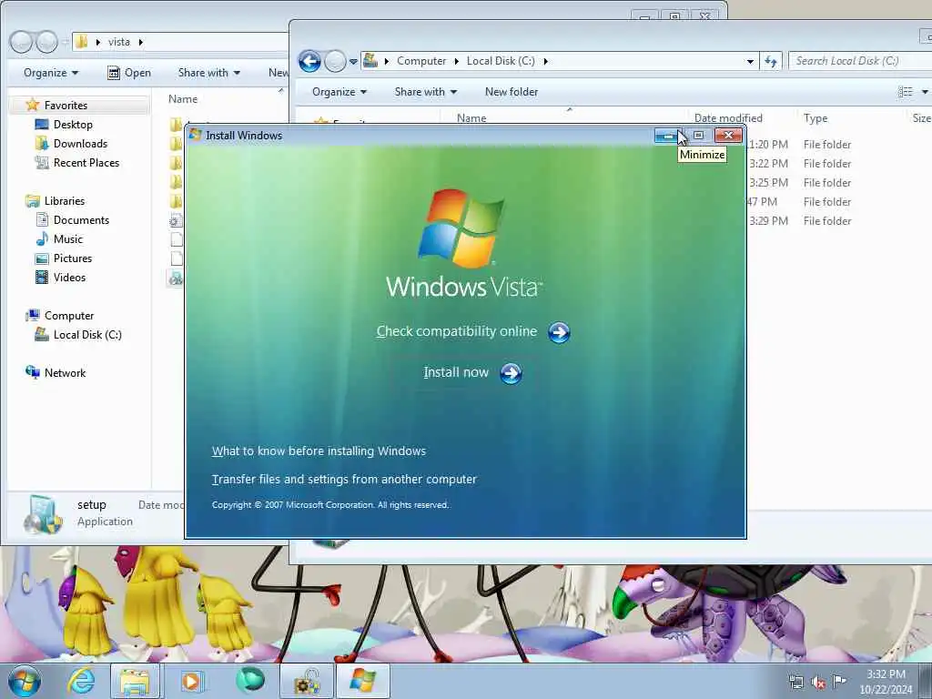Click the Search Local Disk (C:) field
This screenshot has height=699, width=932.
click(860, 61)
